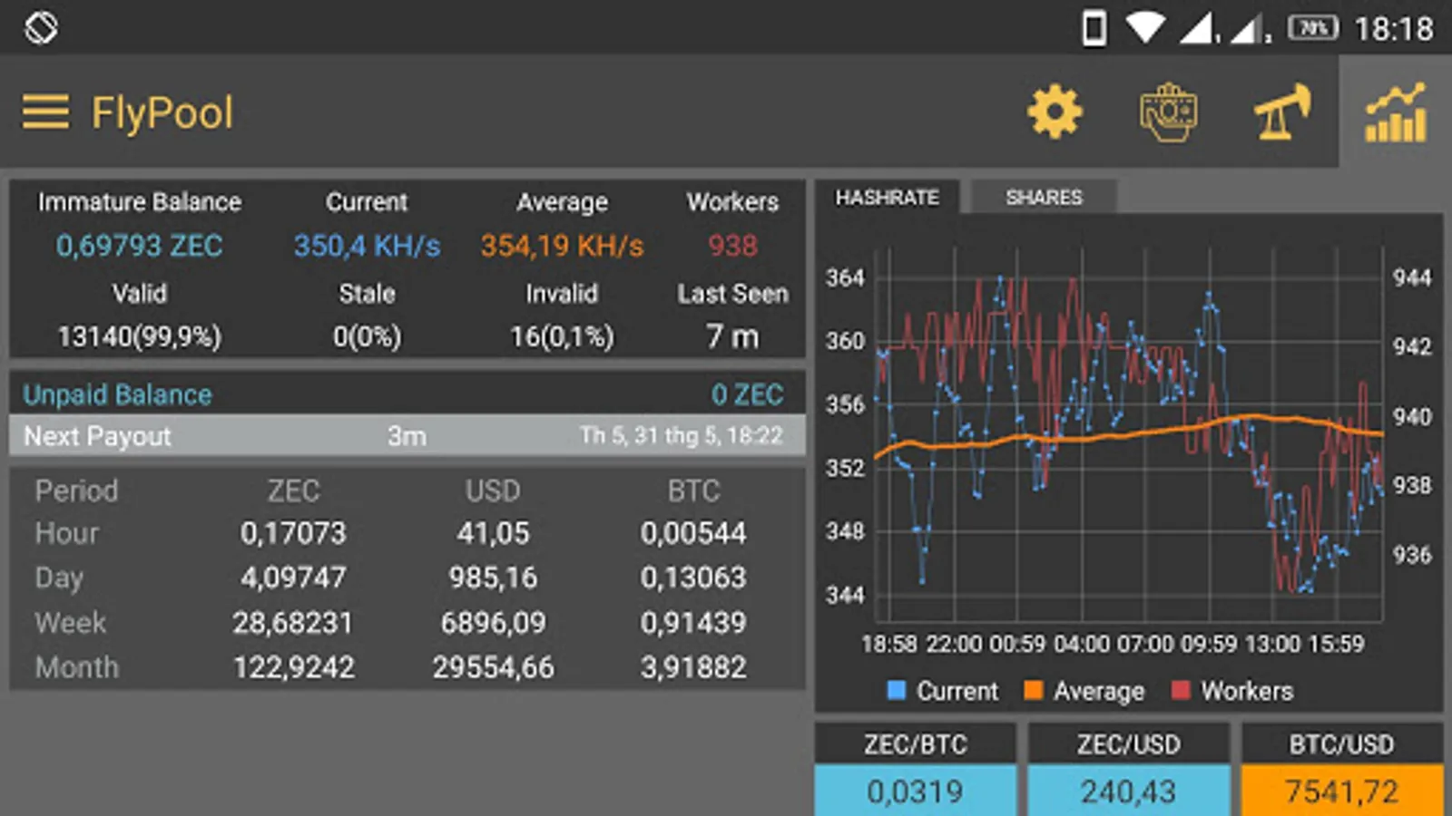Screen dimensions: 1452x816
Task: Tap the Last Seen value 7 m
Action: [732, 336]
